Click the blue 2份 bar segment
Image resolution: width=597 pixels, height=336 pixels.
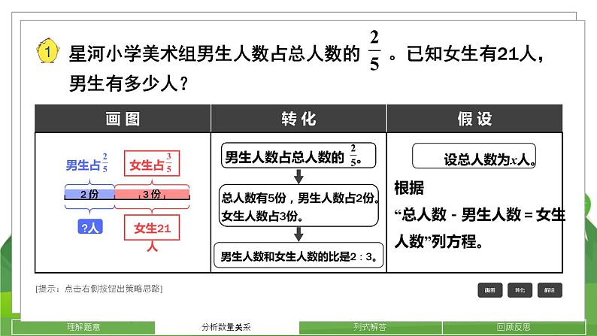click(x=89, y=194)
